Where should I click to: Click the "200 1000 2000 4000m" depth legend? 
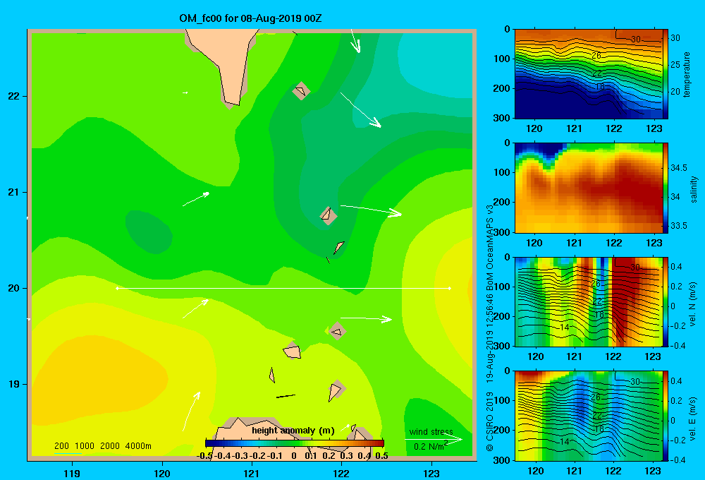102,446
